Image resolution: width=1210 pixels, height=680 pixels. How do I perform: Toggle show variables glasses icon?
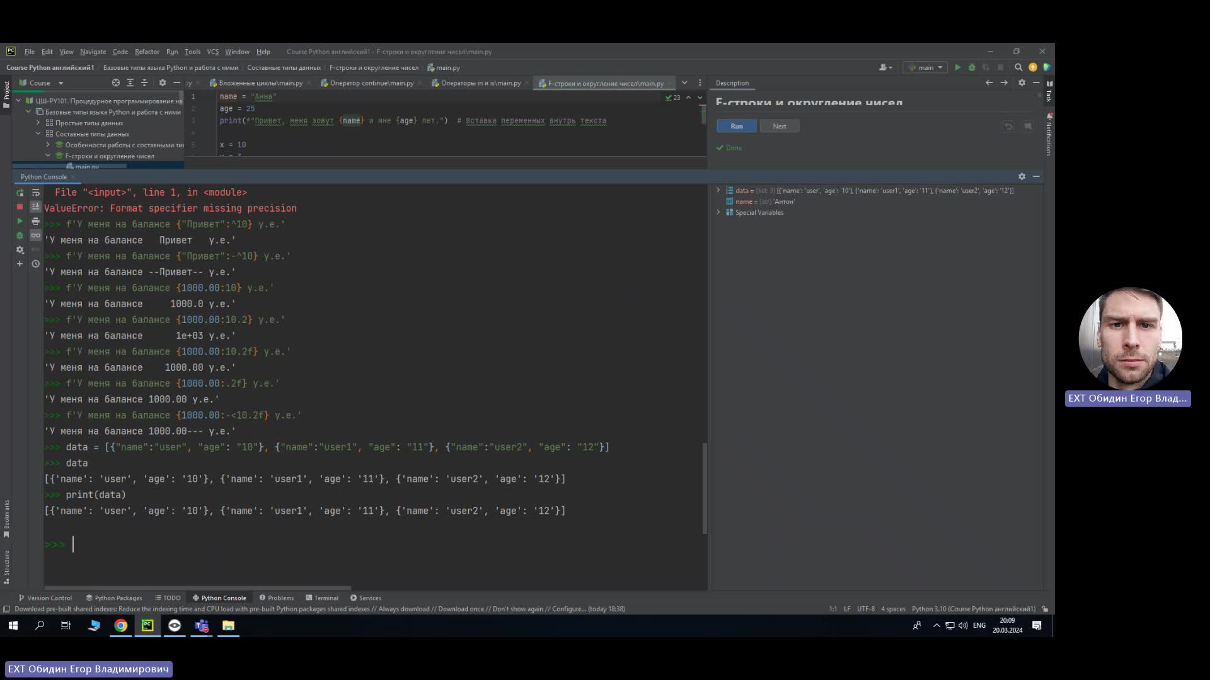point(36,235)
